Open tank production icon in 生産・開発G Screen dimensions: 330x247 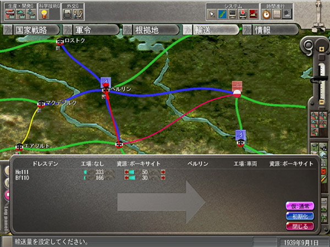tap(21, 14)
